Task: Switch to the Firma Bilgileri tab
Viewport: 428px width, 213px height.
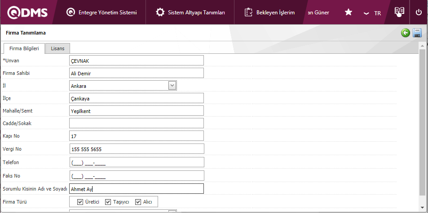Action: [24, 48]
